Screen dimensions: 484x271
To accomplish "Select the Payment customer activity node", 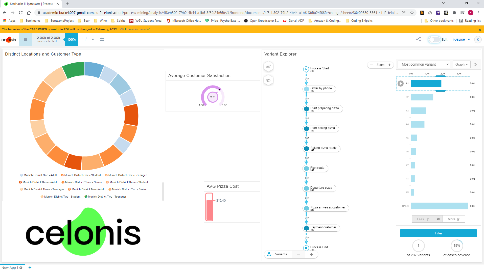I will pos(321,228).
